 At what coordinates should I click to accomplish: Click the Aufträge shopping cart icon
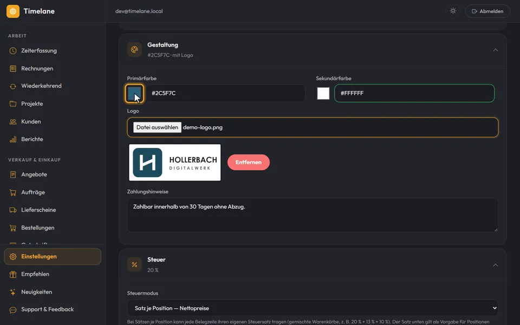pyautogui.click(x=13, y=192)
